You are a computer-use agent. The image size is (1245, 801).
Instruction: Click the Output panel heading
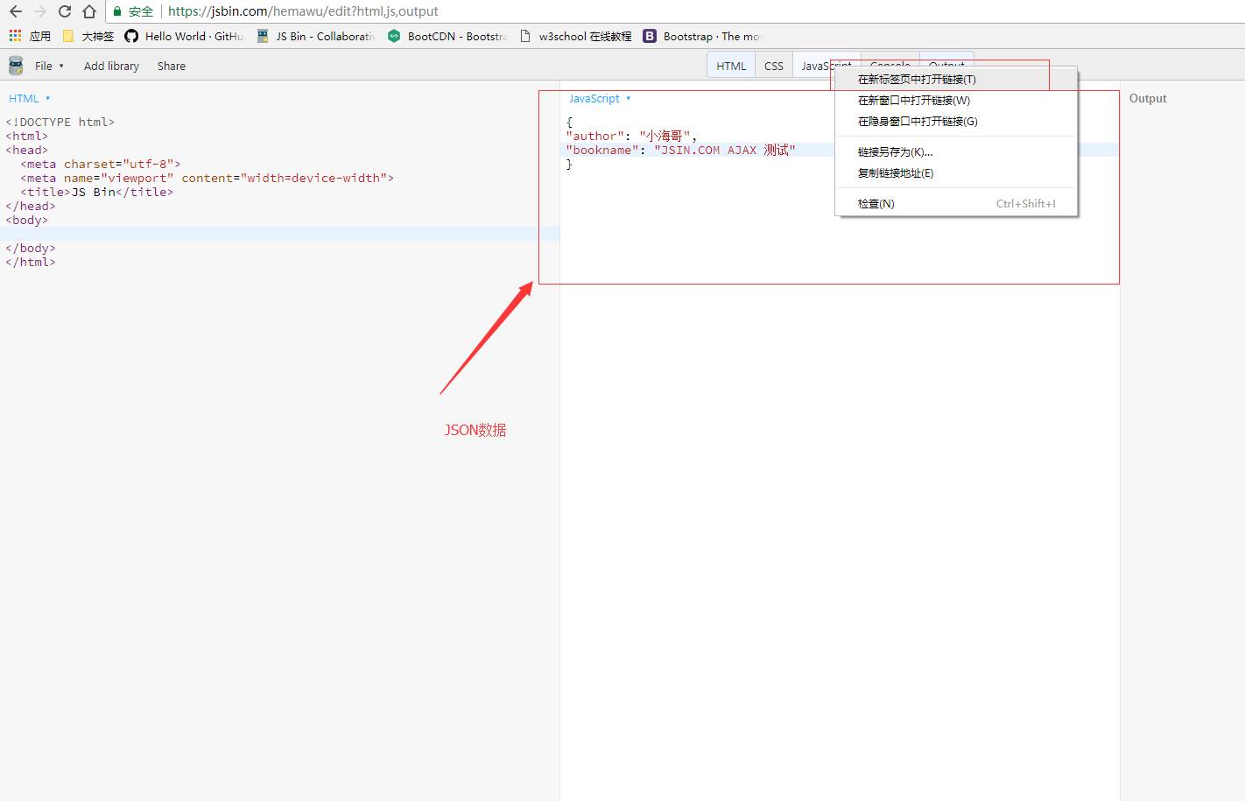click(x=1148, y=98)
